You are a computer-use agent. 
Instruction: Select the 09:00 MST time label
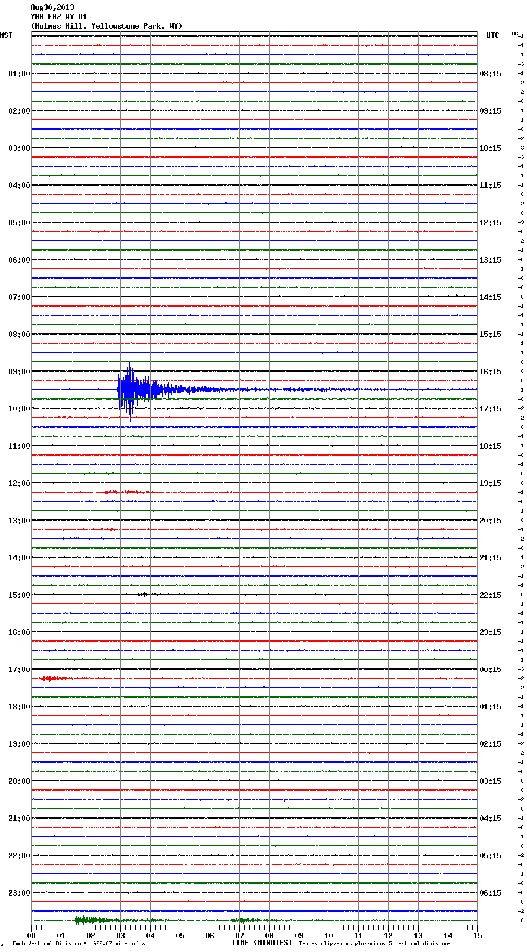pyautogui.click(x=19, y=372)
